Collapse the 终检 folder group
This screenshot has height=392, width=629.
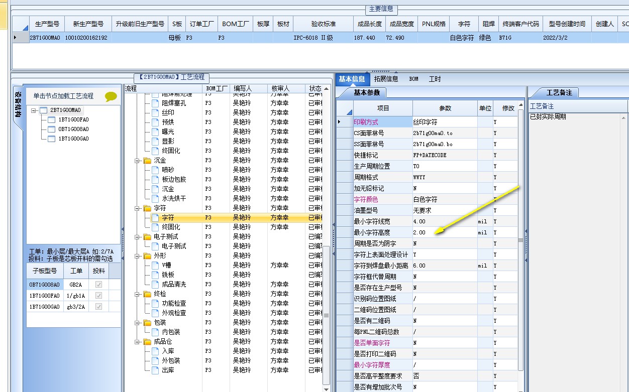coord(137,294)
